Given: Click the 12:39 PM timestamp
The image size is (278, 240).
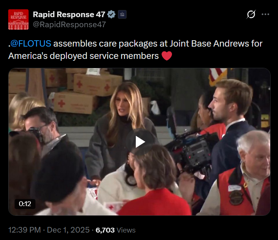Looking at the screenshot, I should pos(25,230).
